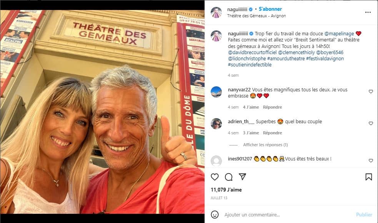Open the Théâtre des Gémeaux - Avignon location
The height and width of the screenshot is (223, 378).
click(x=256, y=16)
